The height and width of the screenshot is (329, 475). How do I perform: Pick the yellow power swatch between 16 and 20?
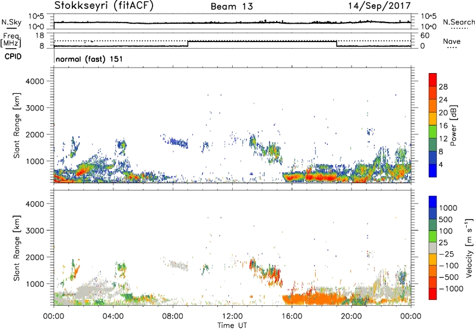point(433,119)
